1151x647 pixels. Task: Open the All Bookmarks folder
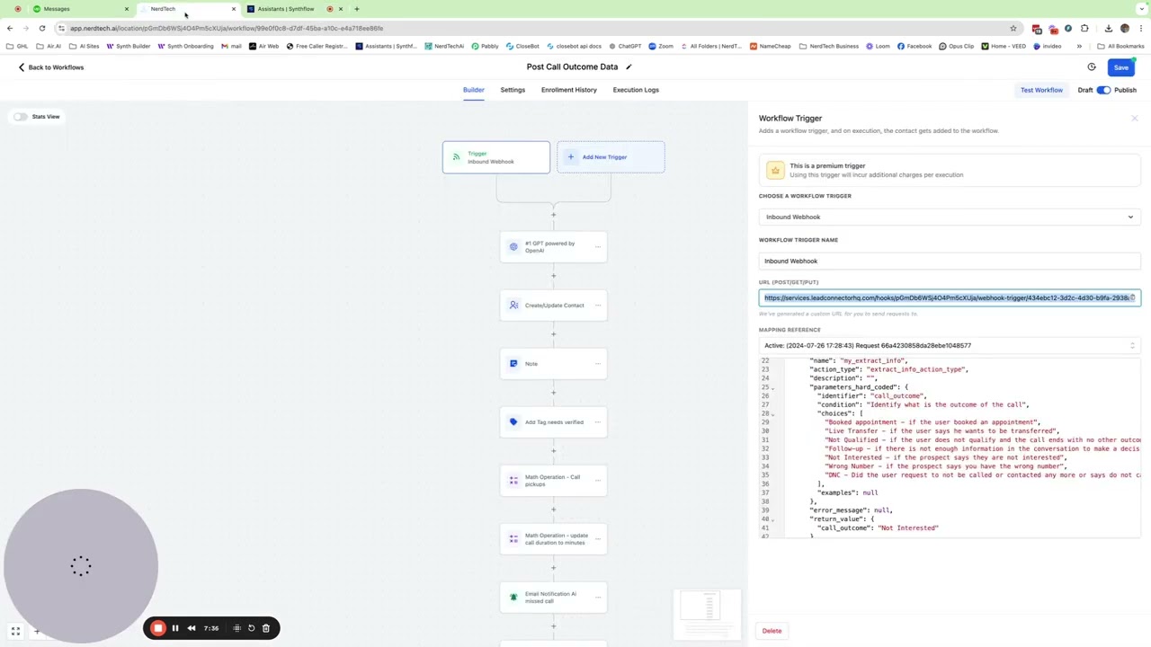tap(1120, 46)
